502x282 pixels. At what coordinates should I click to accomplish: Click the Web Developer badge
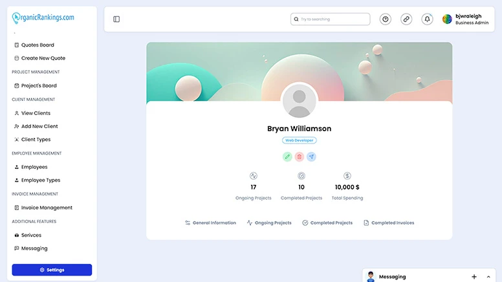[300, 140]
